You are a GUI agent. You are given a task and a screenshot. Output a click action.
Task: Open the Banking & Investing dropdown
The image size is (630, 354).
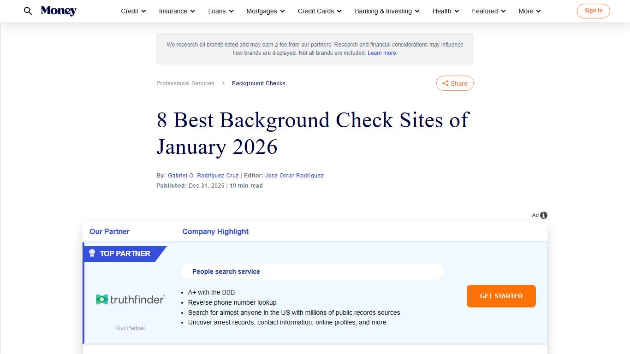click(x=386, y=11)
